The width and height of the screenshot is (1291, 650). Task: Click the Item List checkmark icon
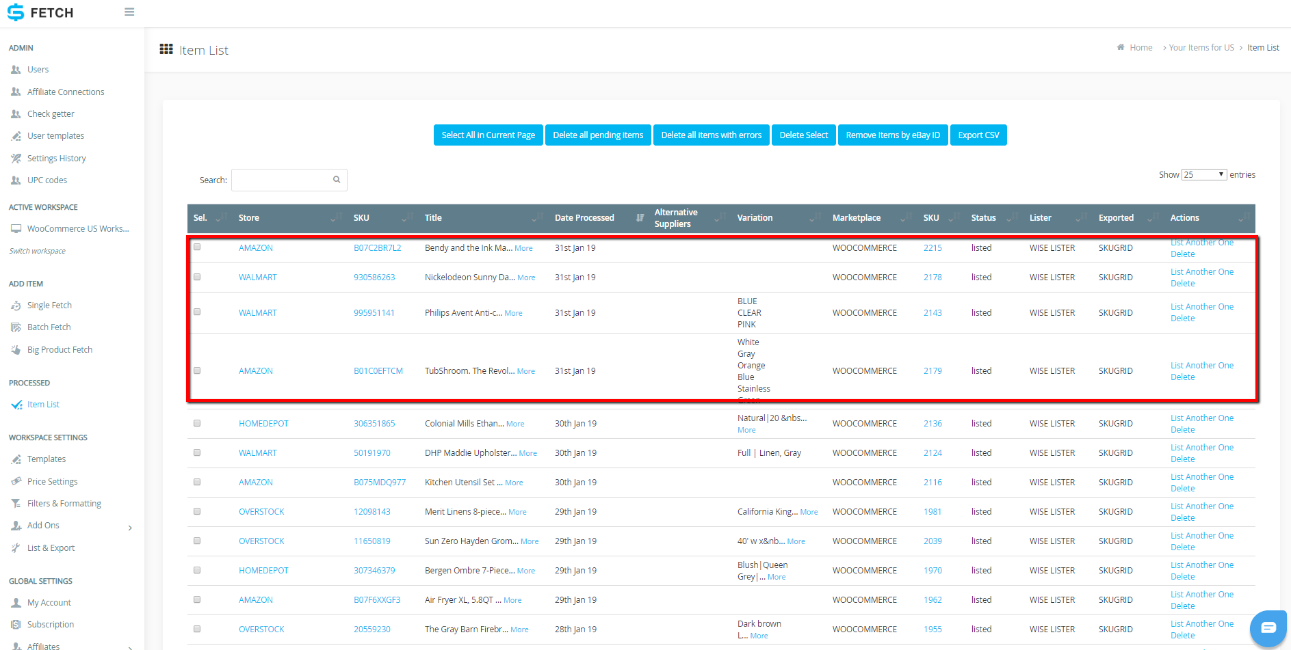click(x=16, y=405)
